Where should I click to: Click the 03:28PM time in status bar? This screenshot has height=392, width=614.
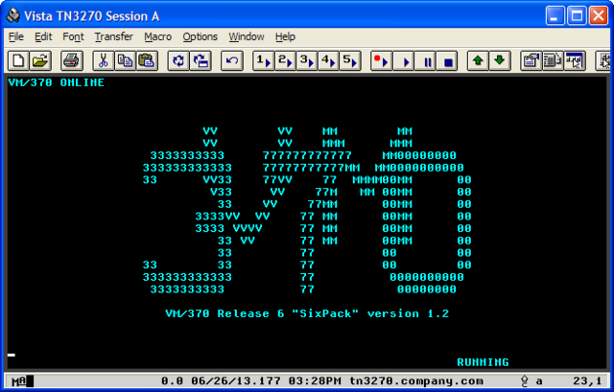point(315,381)
